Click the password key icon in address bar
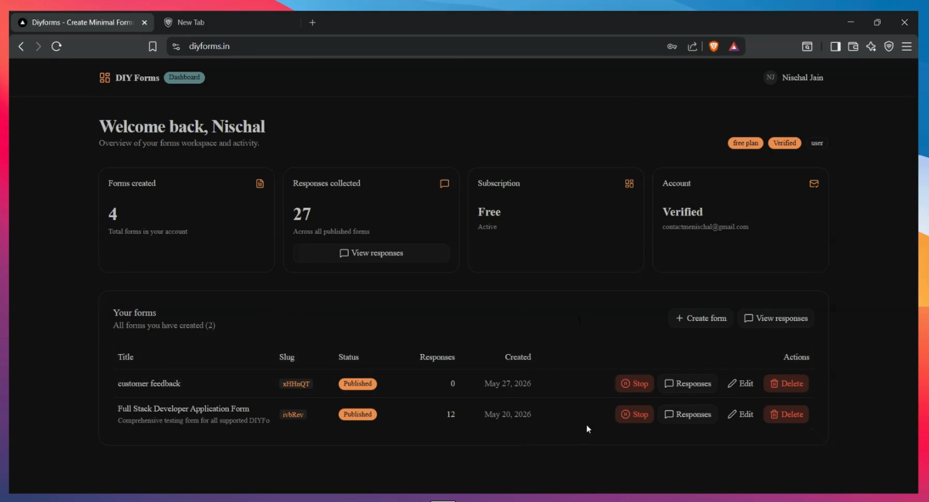929x502 pixels. [x=672, y=46]
